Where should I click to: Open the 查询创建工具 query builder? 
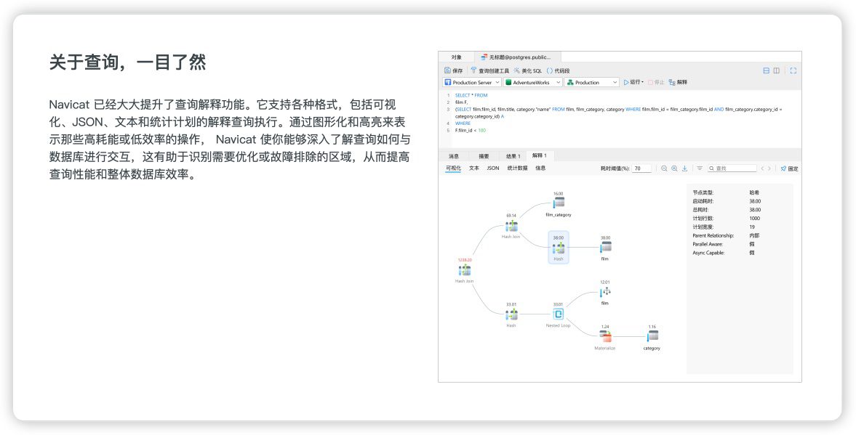(489, 70)
